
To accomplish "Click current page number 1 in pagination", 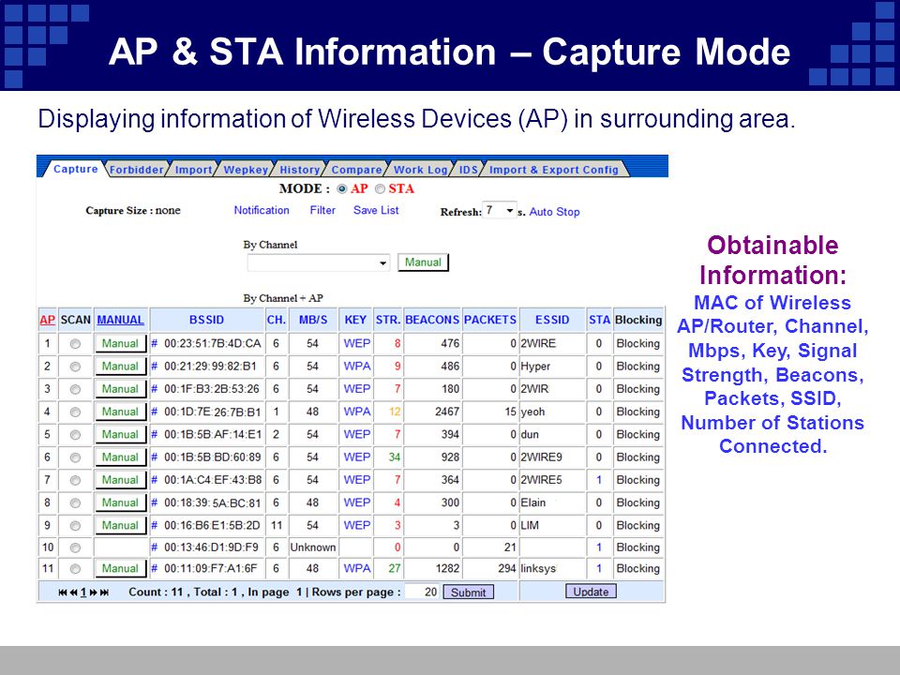I will [83, 592].
